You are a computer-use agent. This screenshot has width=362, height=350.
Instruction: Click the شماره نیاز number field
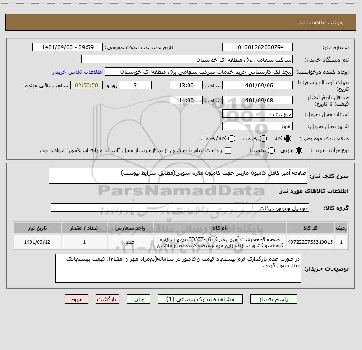258,47
